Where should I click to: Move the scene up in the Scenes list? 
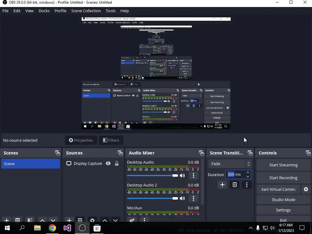[42, 220]
